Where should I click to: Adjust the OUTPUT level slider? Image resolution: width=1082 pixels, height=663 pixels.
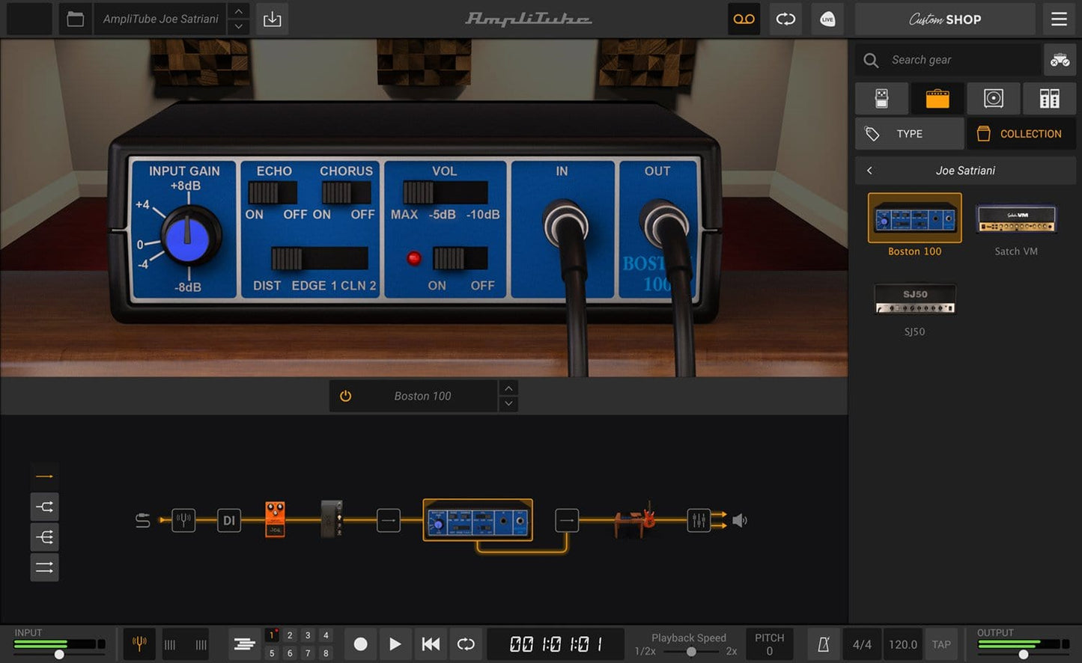[x=1023, y=654]
